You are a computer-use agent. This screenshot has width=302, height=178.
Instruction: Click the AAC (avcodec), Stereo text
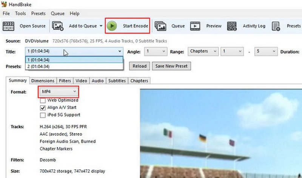pyautogui.click(x=61, y=134)
